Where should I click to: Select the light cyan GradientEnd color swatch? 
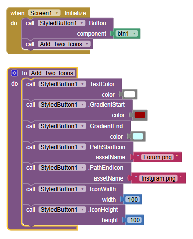[138, 136]
